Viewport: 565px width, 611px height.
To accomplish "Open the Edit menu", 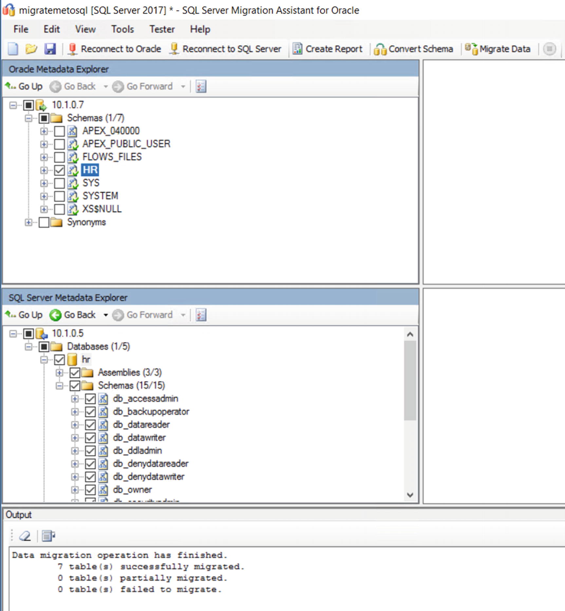I will point(51,29).
